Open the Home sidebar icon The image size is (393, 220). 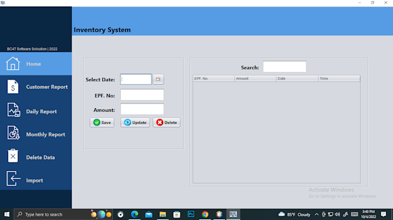[13, 64]
